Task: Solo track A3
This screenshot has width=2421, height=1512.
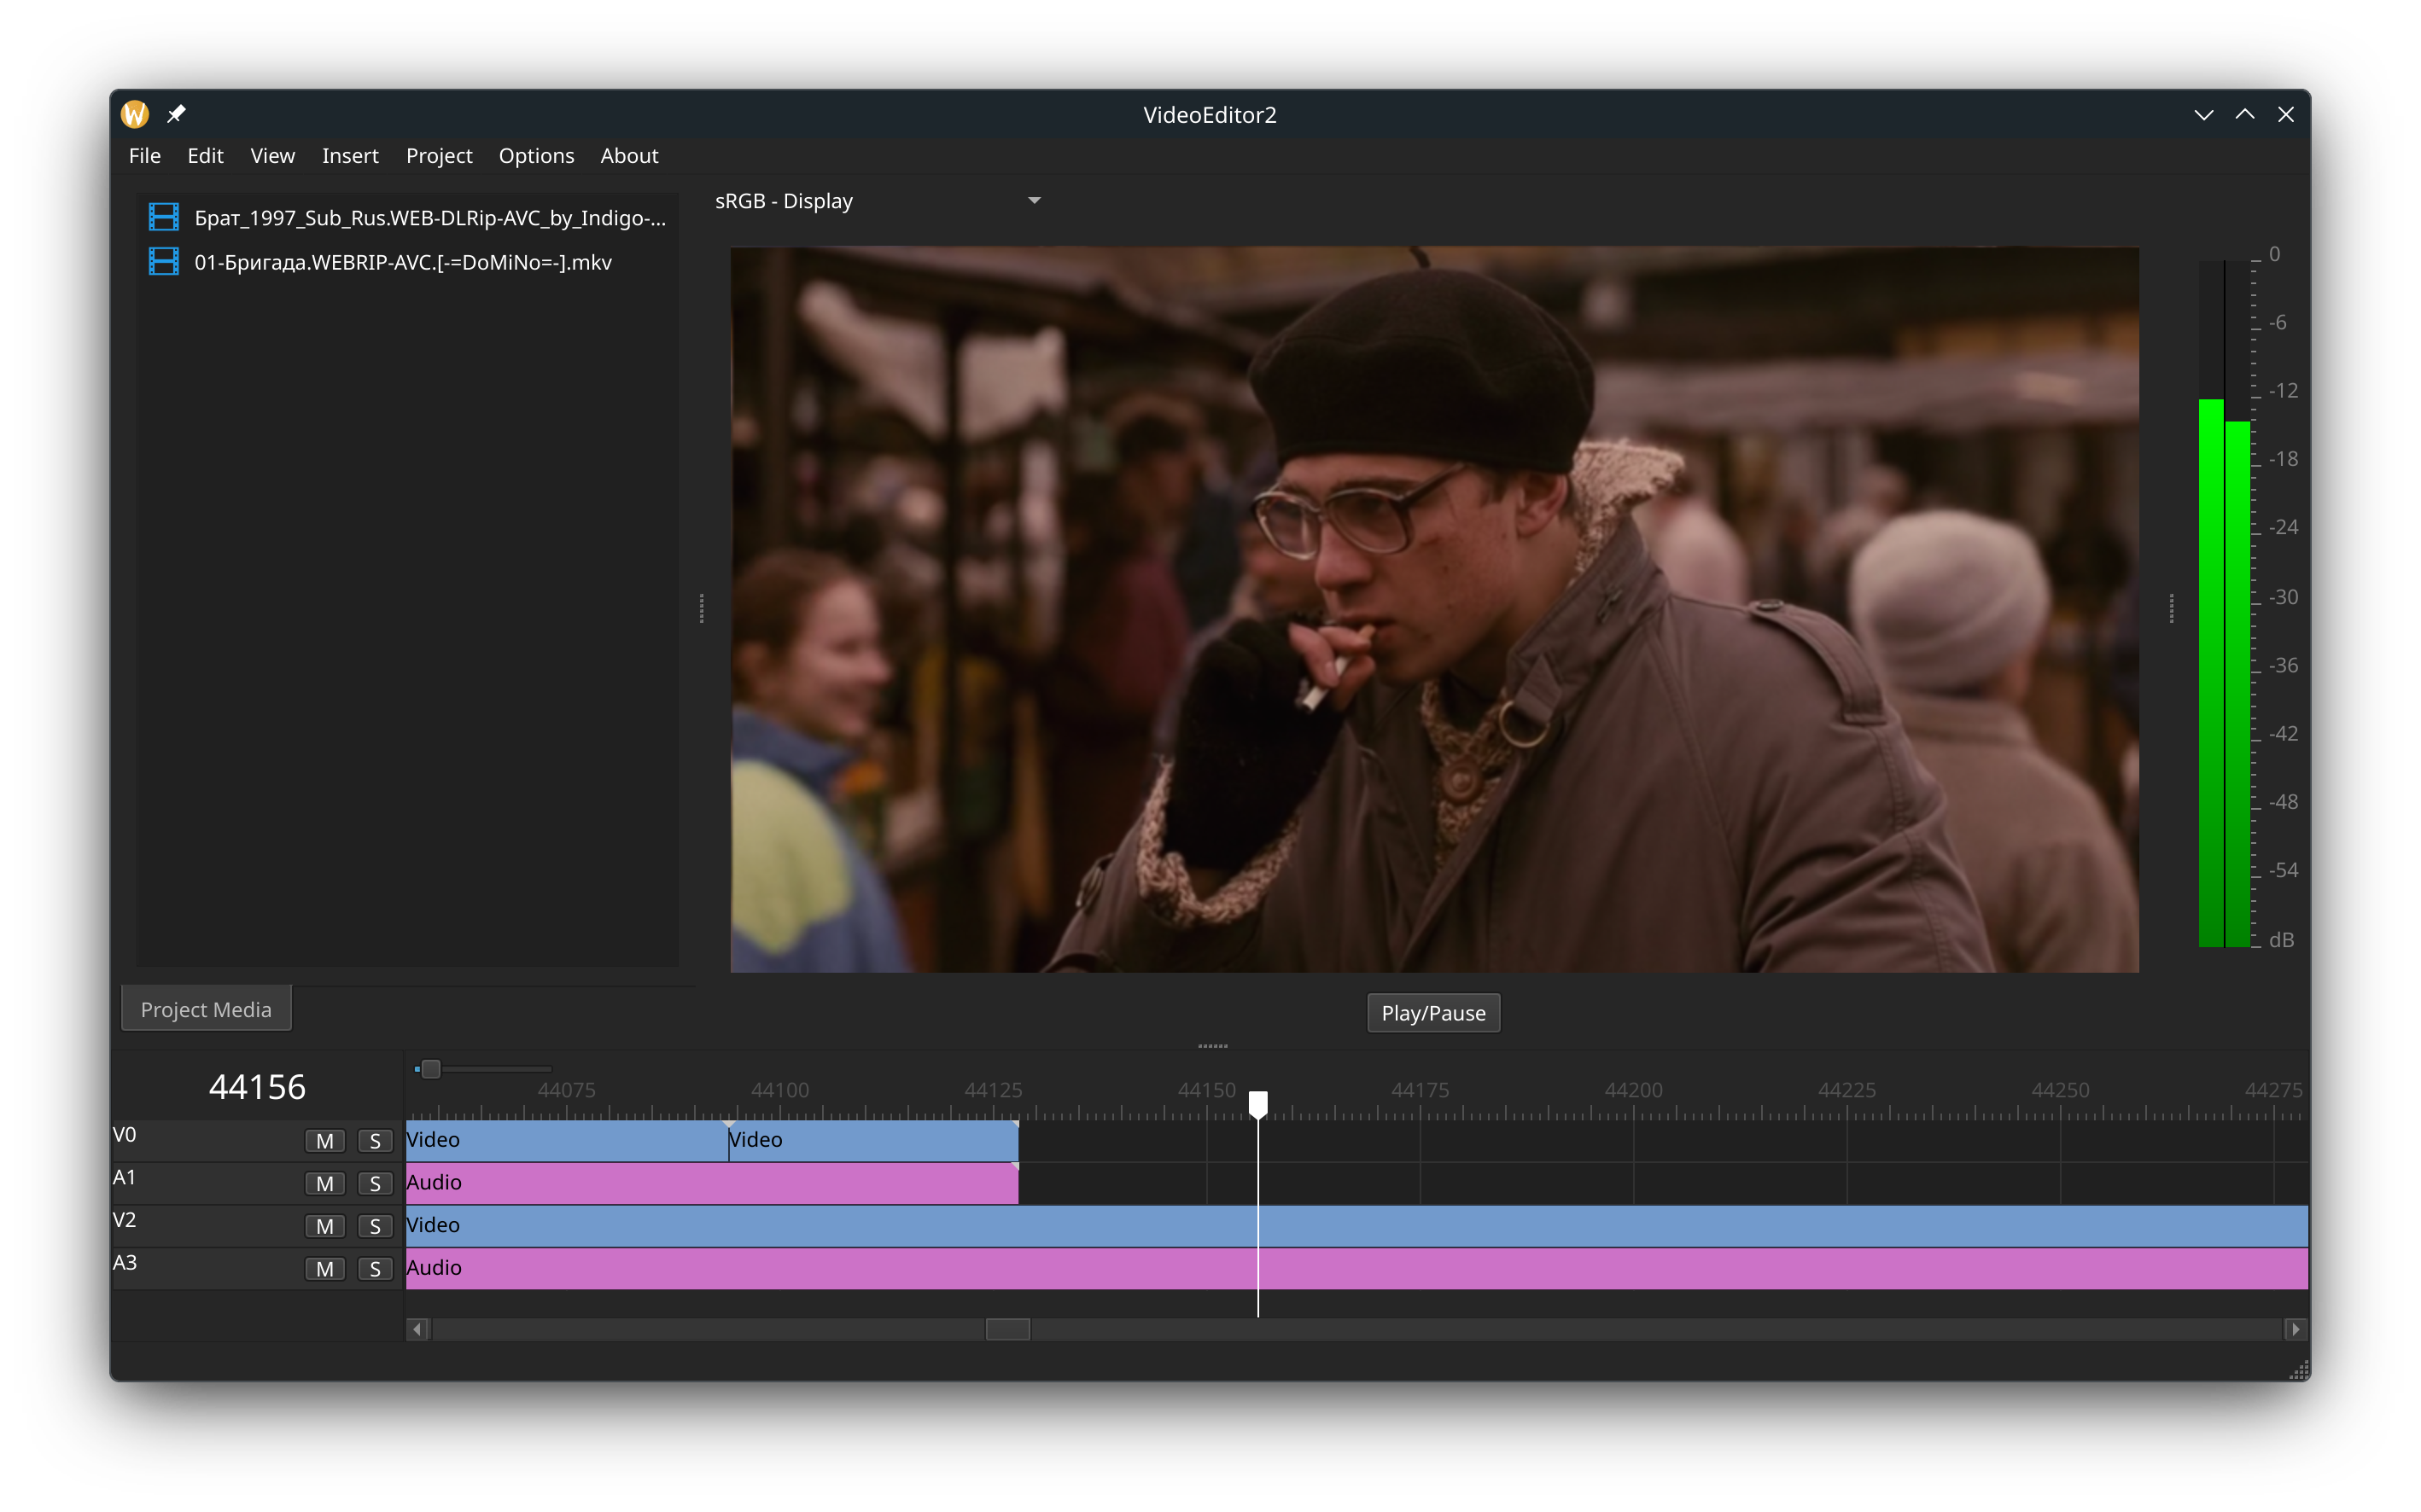Action: click(x=375, y=1270)
